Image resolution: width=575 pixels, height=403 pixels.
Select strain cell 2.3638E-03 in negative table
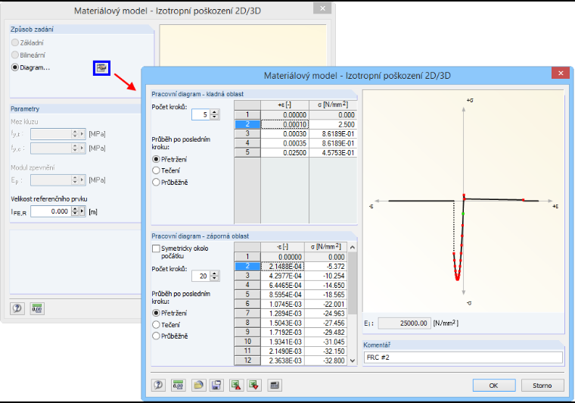[282, 361]
